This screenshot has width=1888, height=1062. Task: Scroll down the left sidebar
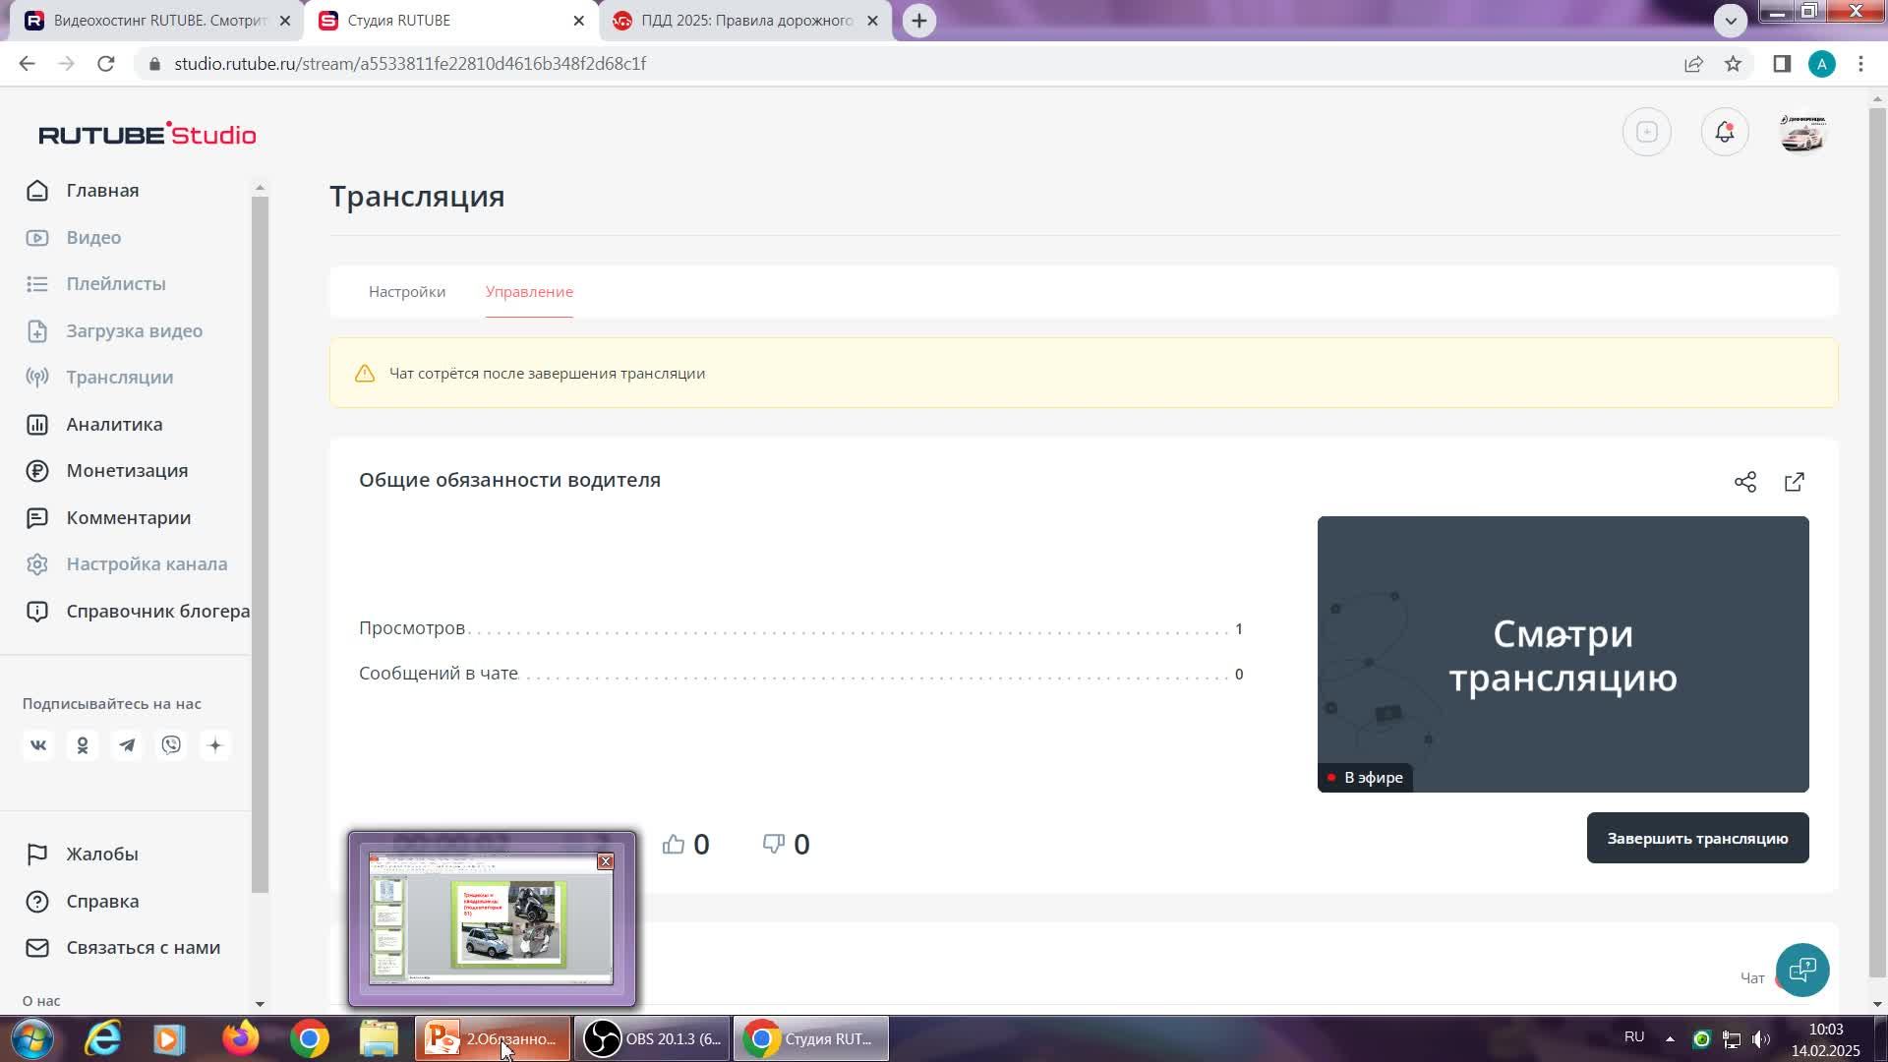click(260, 1002)
